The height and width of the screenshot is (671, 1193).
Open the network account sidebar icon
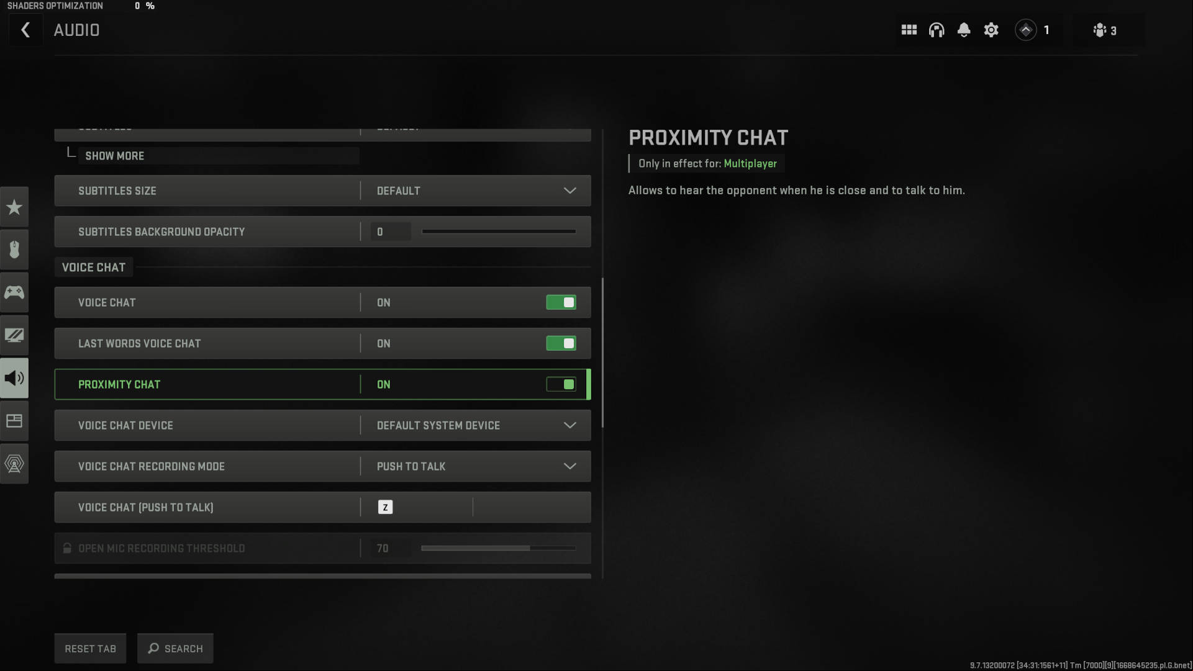(x=14, y=464)
